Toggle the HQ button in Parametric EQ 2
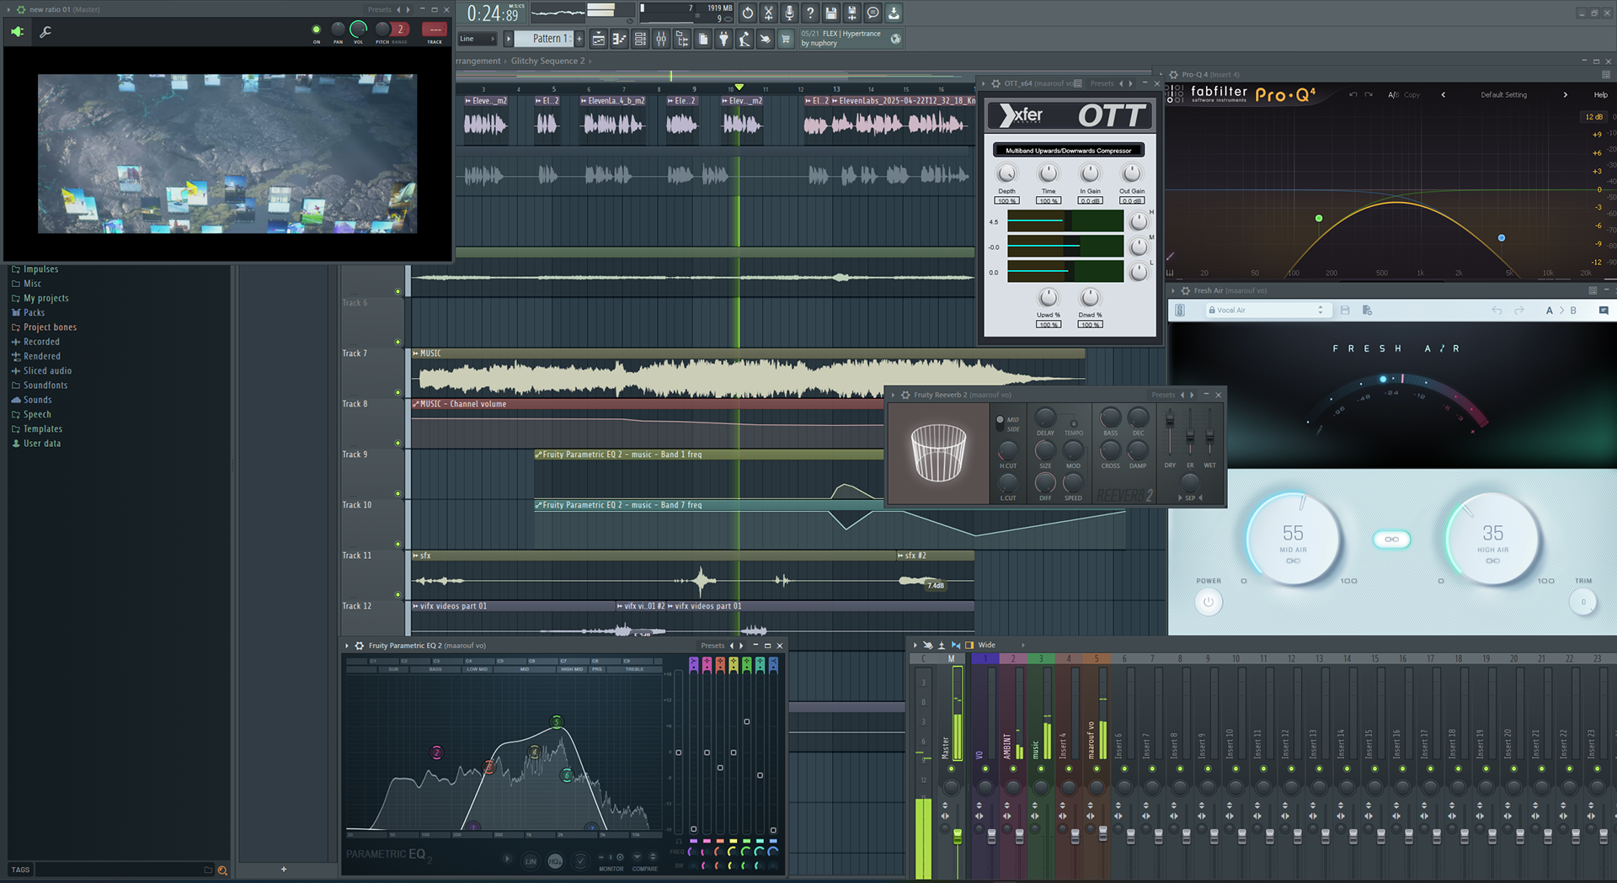The height and width of the screenshot is (883, 1617). click(555, 861)
